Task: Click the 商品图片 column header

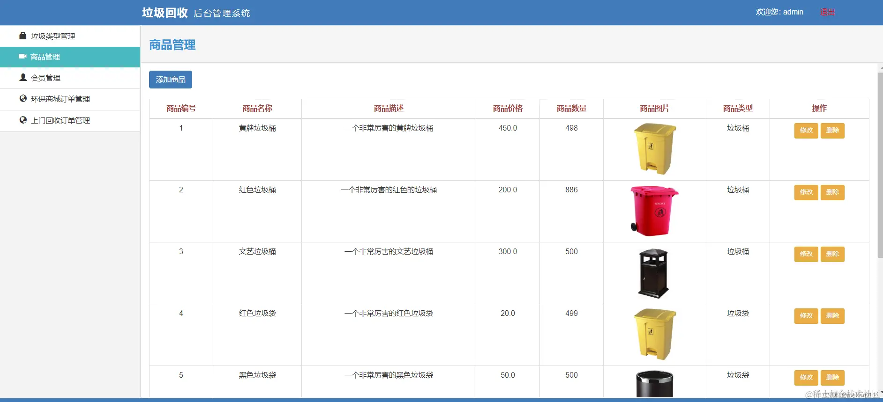Action: (x=655, y=109)
